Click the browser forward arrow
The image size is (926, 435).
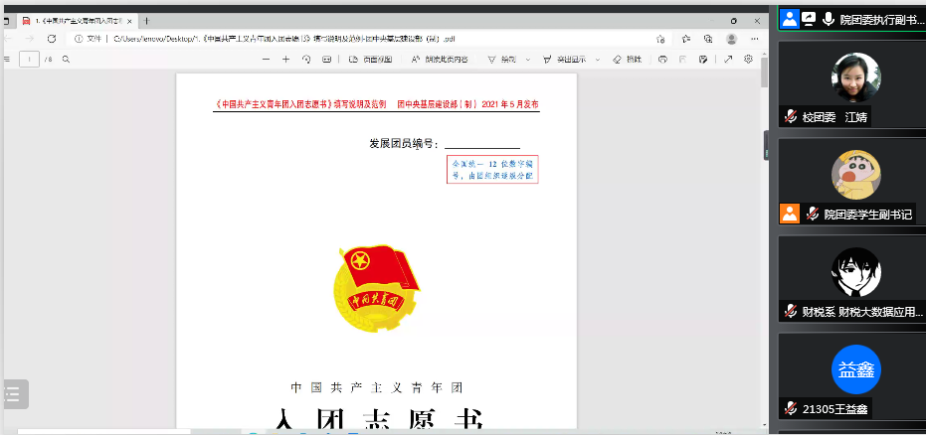point(30,39)
